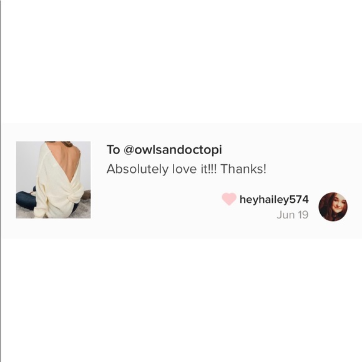Select the "Absolutely love it!!! Thanks!" comment text
Viewport: 362px width, 362px height.
tap(187, 169)
